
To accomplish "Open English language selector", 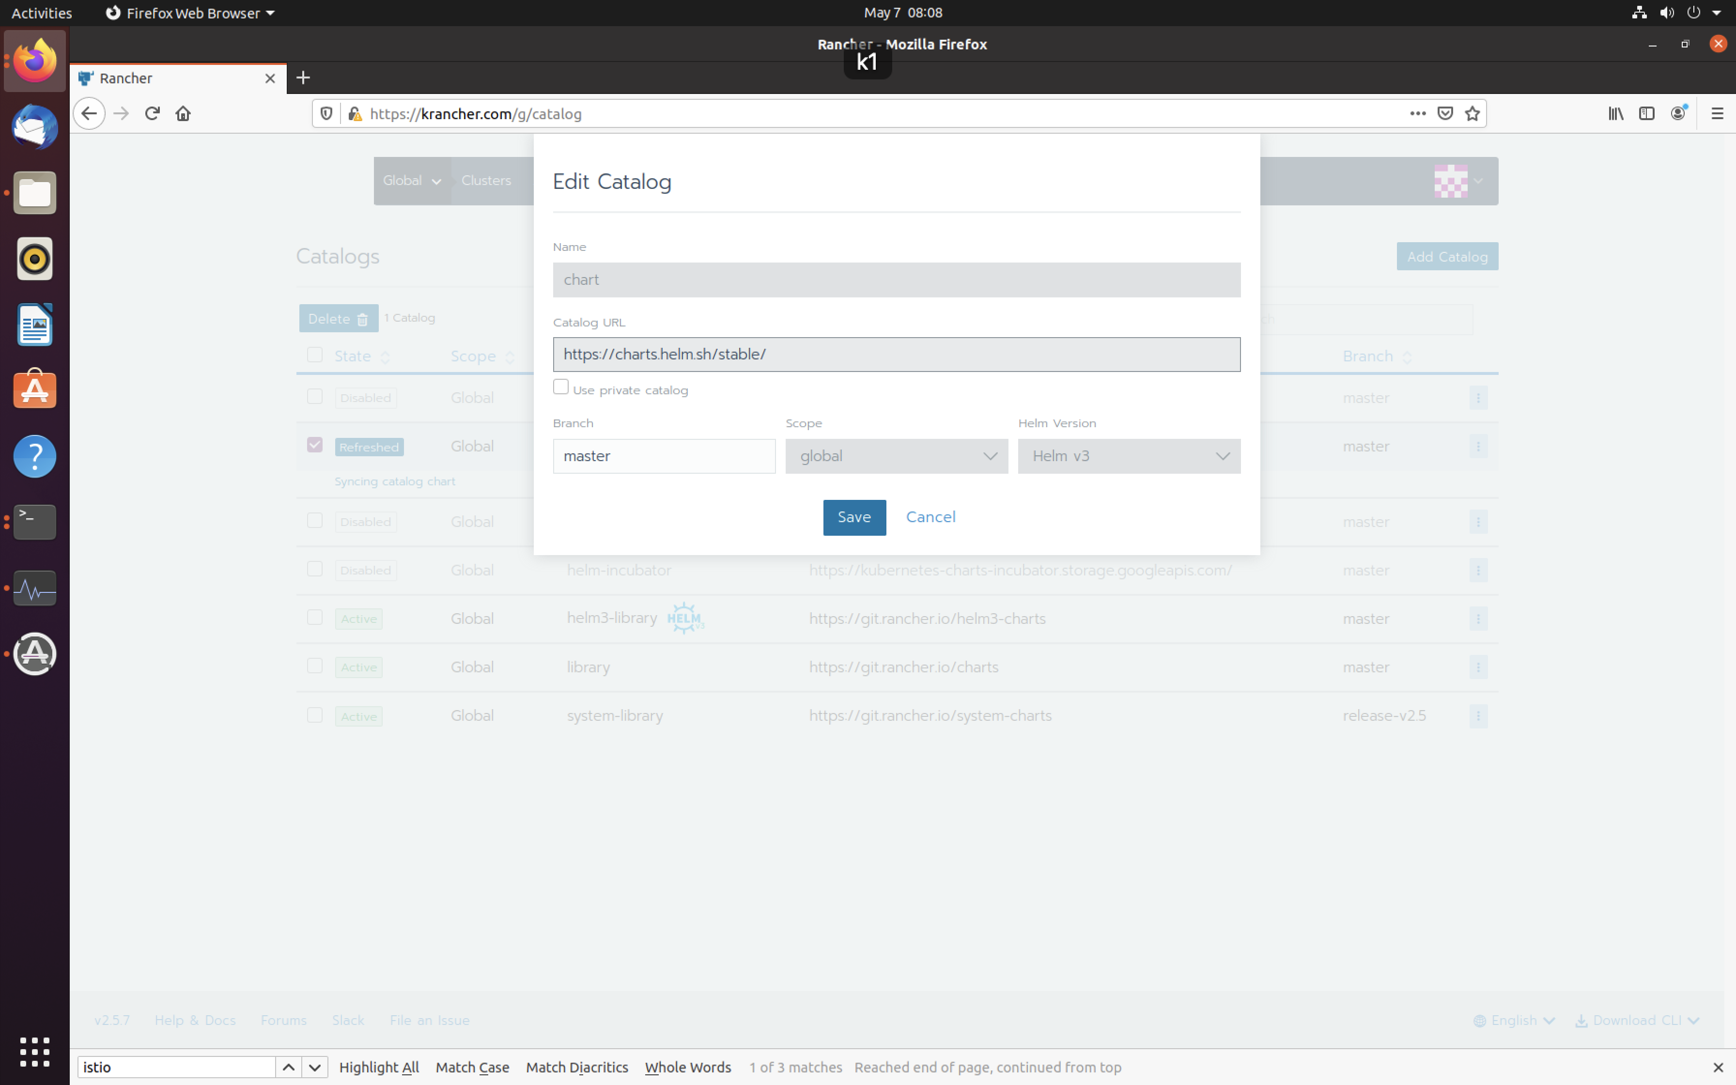I will [1514, 1021].
